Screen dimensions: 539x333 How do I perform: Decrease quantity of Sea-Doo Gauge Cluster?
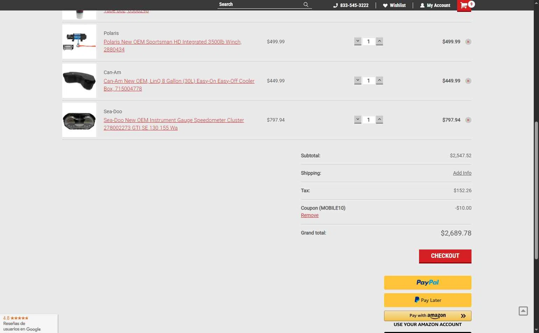[x=357, y=120]
